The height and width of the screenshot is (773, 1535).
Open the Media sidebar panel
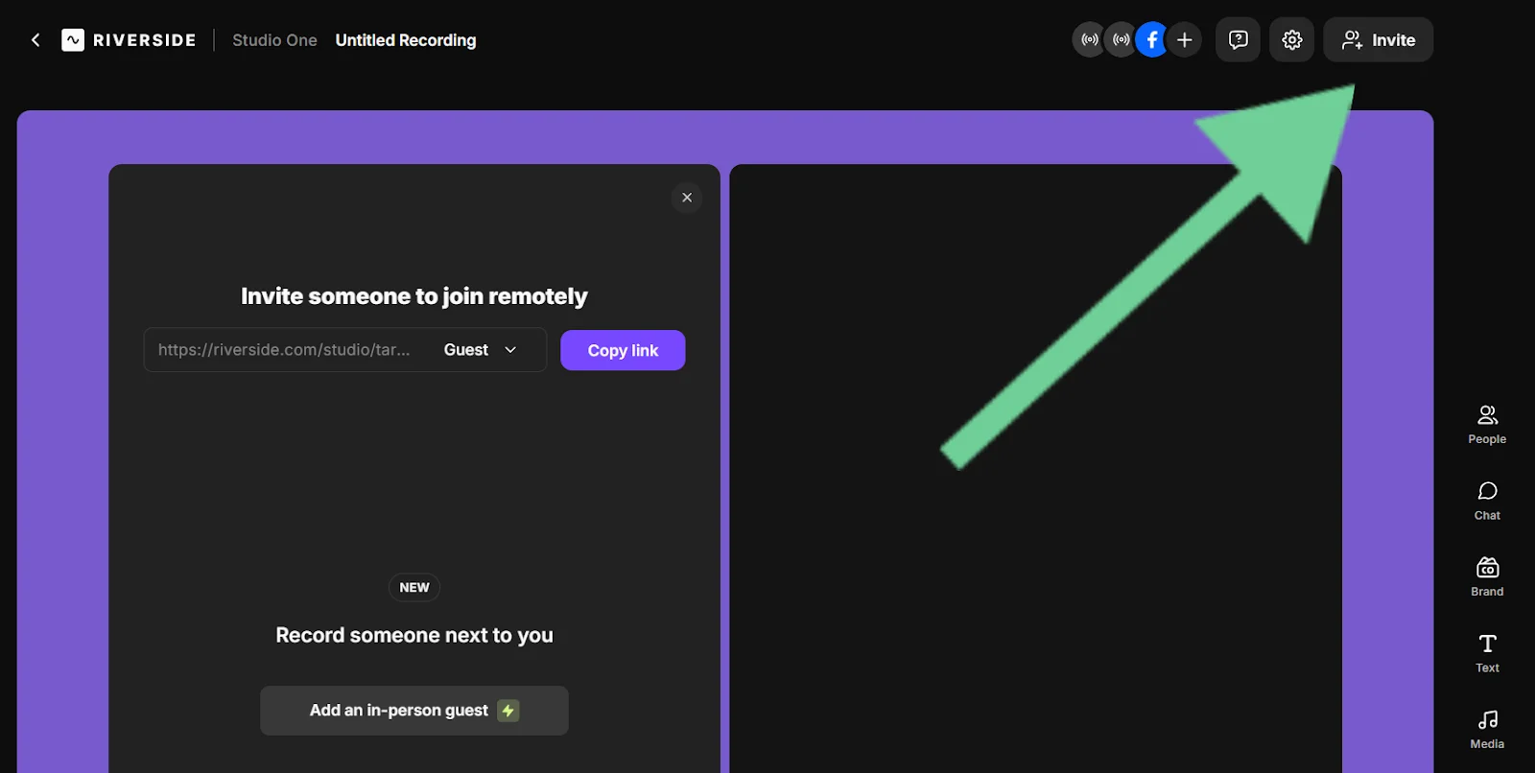point(1487,730)
